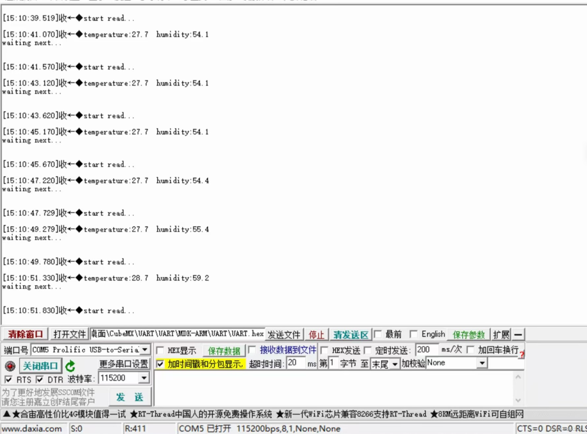The width and height of the screenshot is (587, 434).
Task: Click 清除窗口 to clear the log
Action: point(25,334)
